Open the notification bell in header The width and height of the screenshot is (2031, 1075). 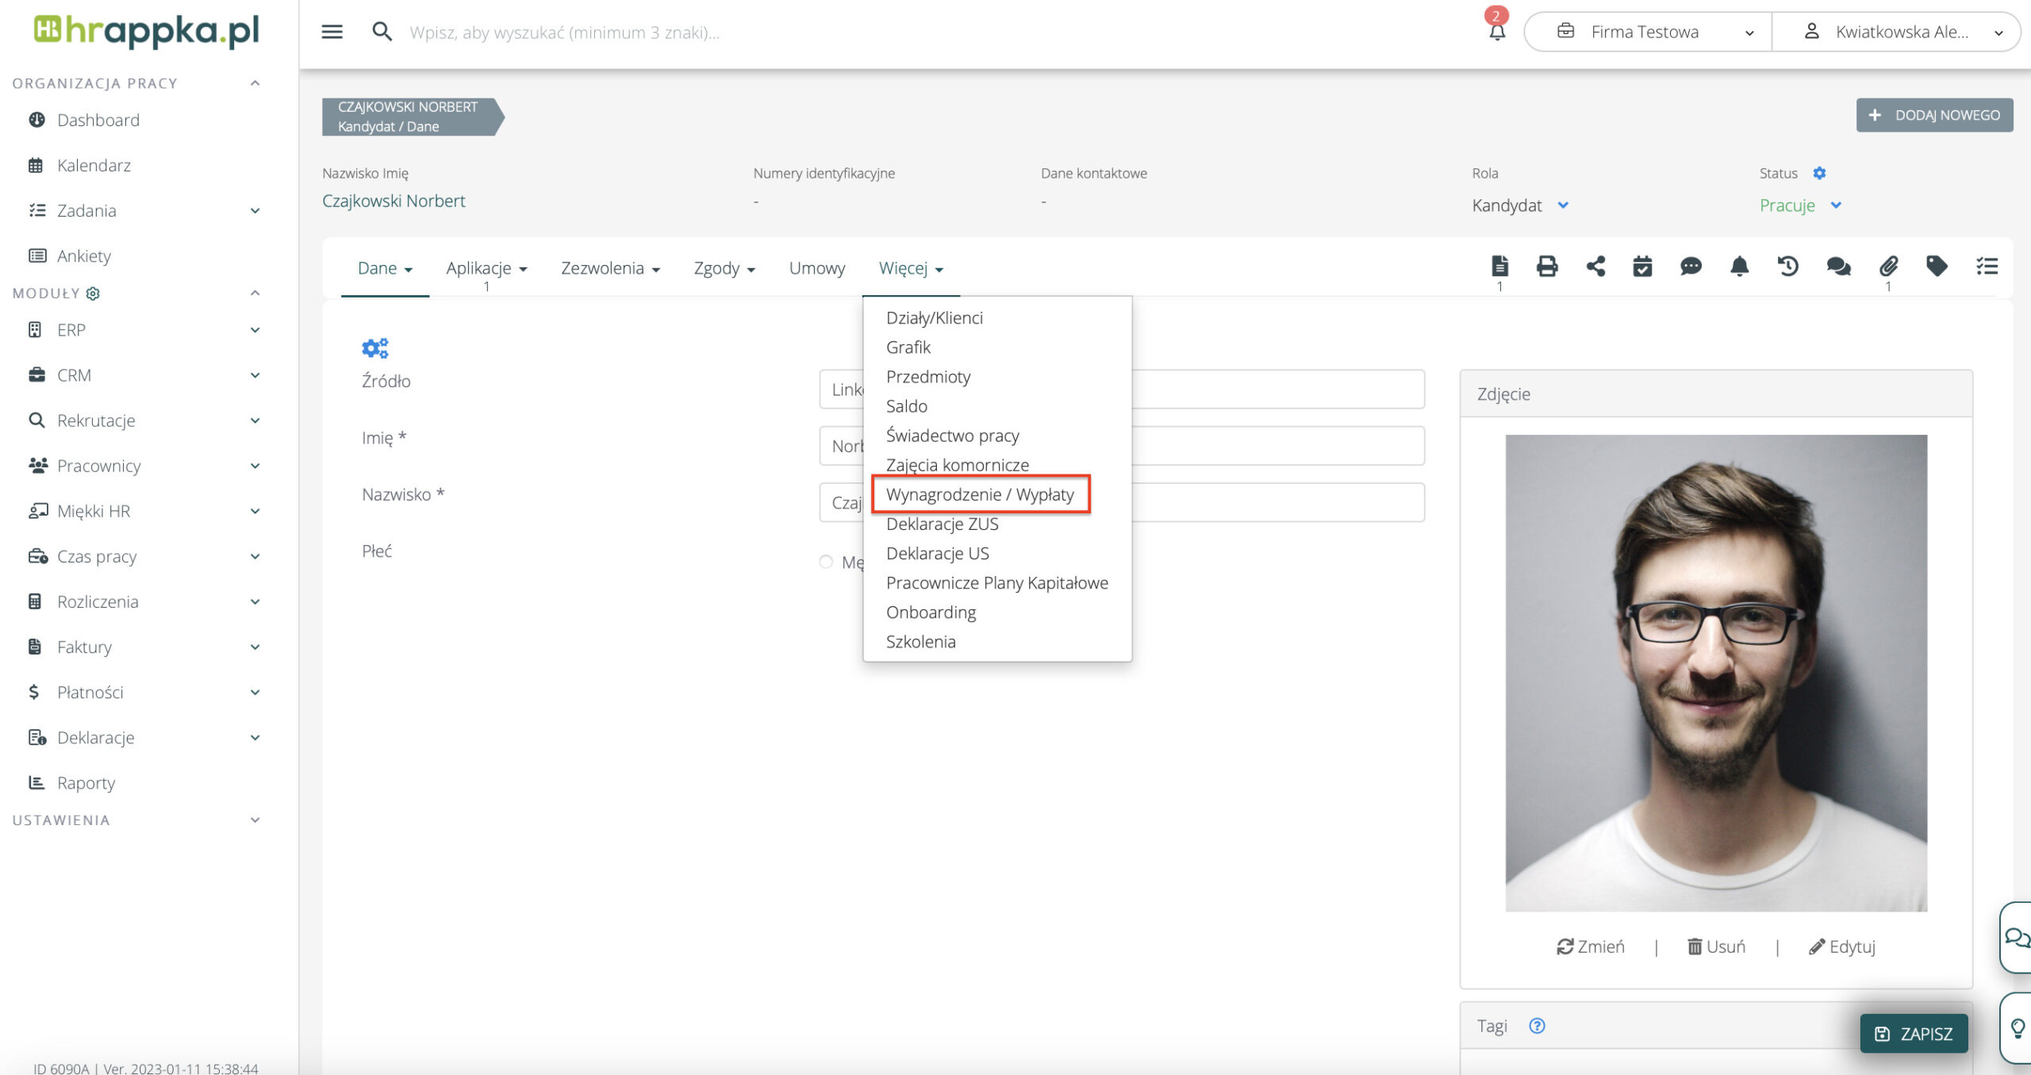(1496, 32)
